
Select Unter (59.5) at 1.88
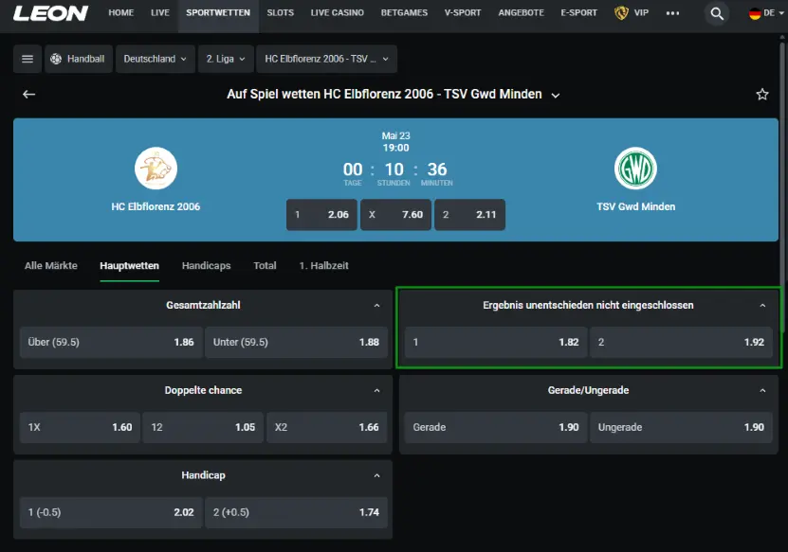tap(296, 342)
